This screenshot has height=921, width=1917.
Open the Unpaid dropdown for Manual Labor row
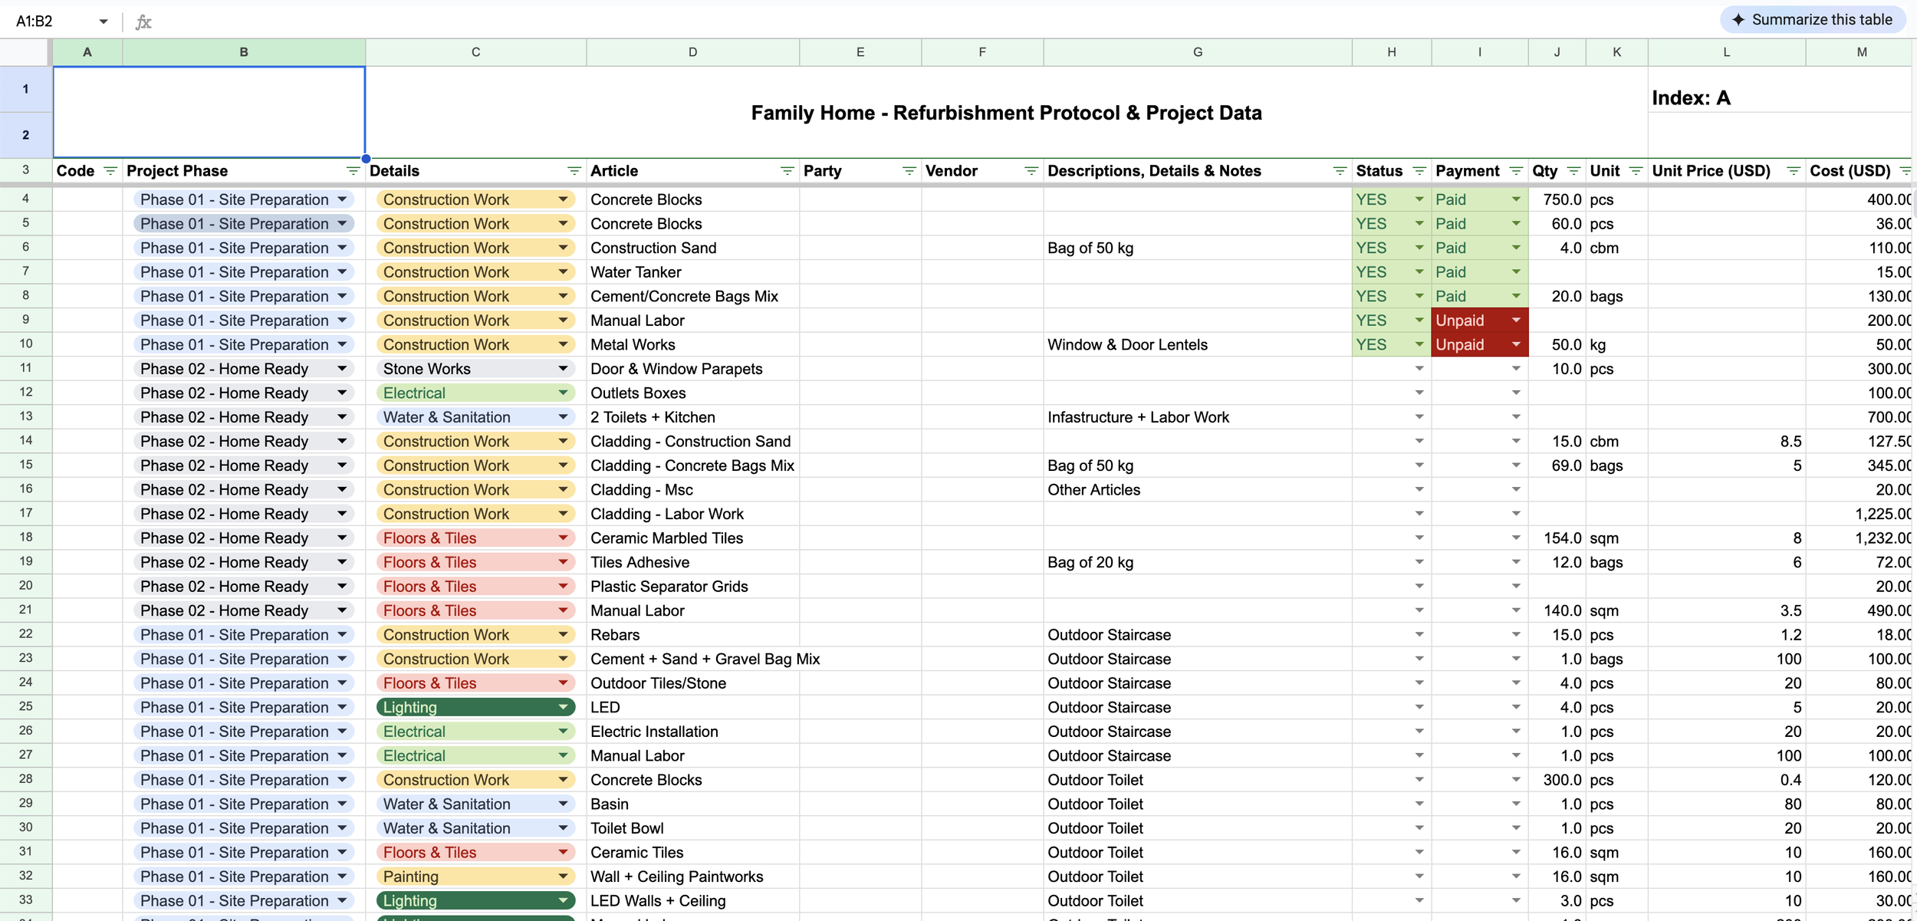tap(1516, 321)
